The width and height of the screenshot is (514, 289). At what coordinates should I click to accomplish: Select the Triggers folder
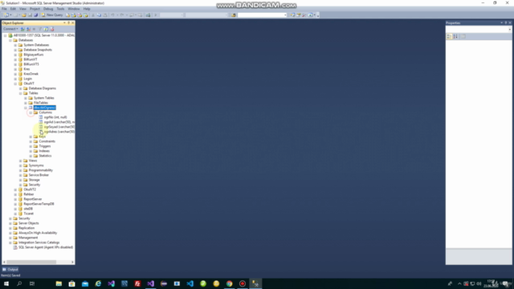pyautogui.click(x=45, y=146)
